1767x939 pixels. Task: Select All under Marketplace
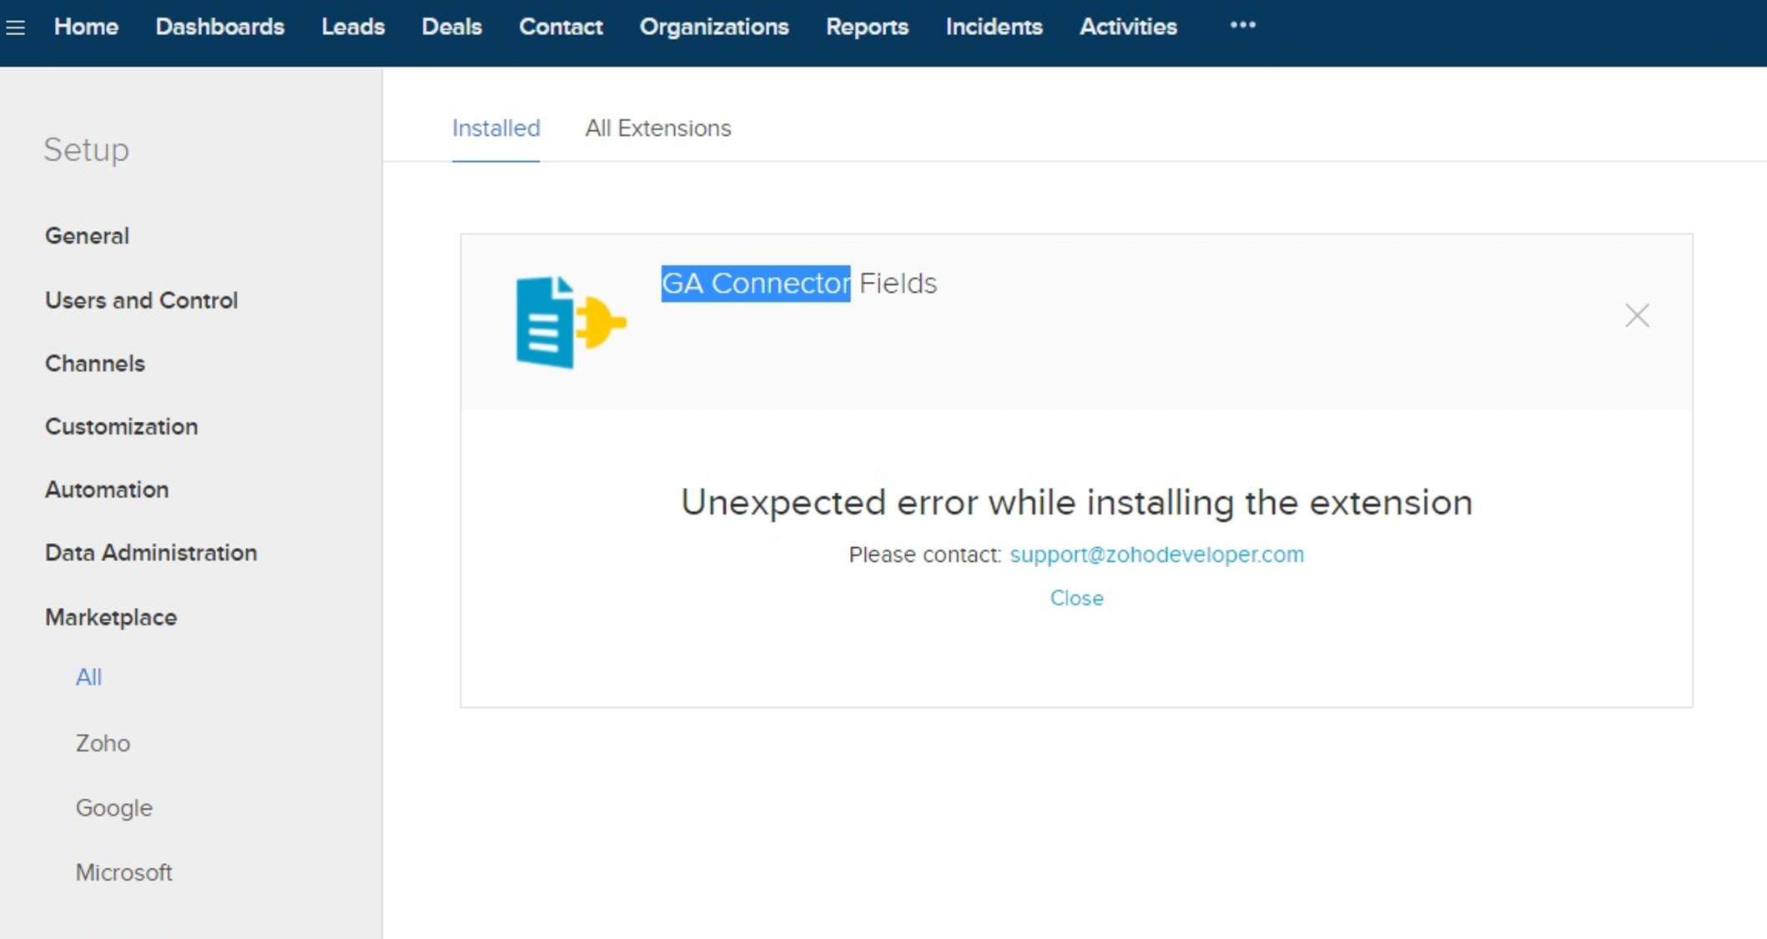[88, 677]
